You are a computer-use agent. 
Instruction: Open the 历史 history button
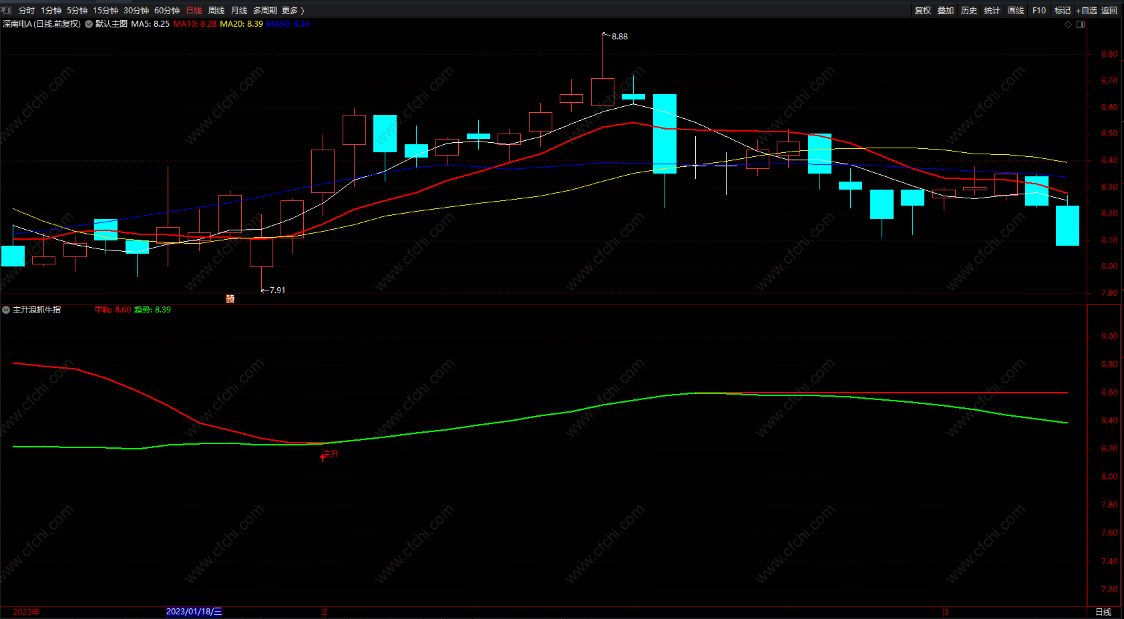(969, 11)
